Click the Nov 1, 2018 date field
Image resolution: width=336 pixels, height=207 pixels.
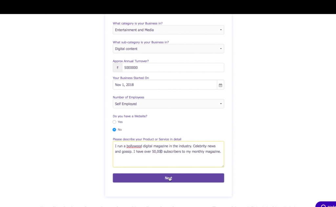pos(165,85)
